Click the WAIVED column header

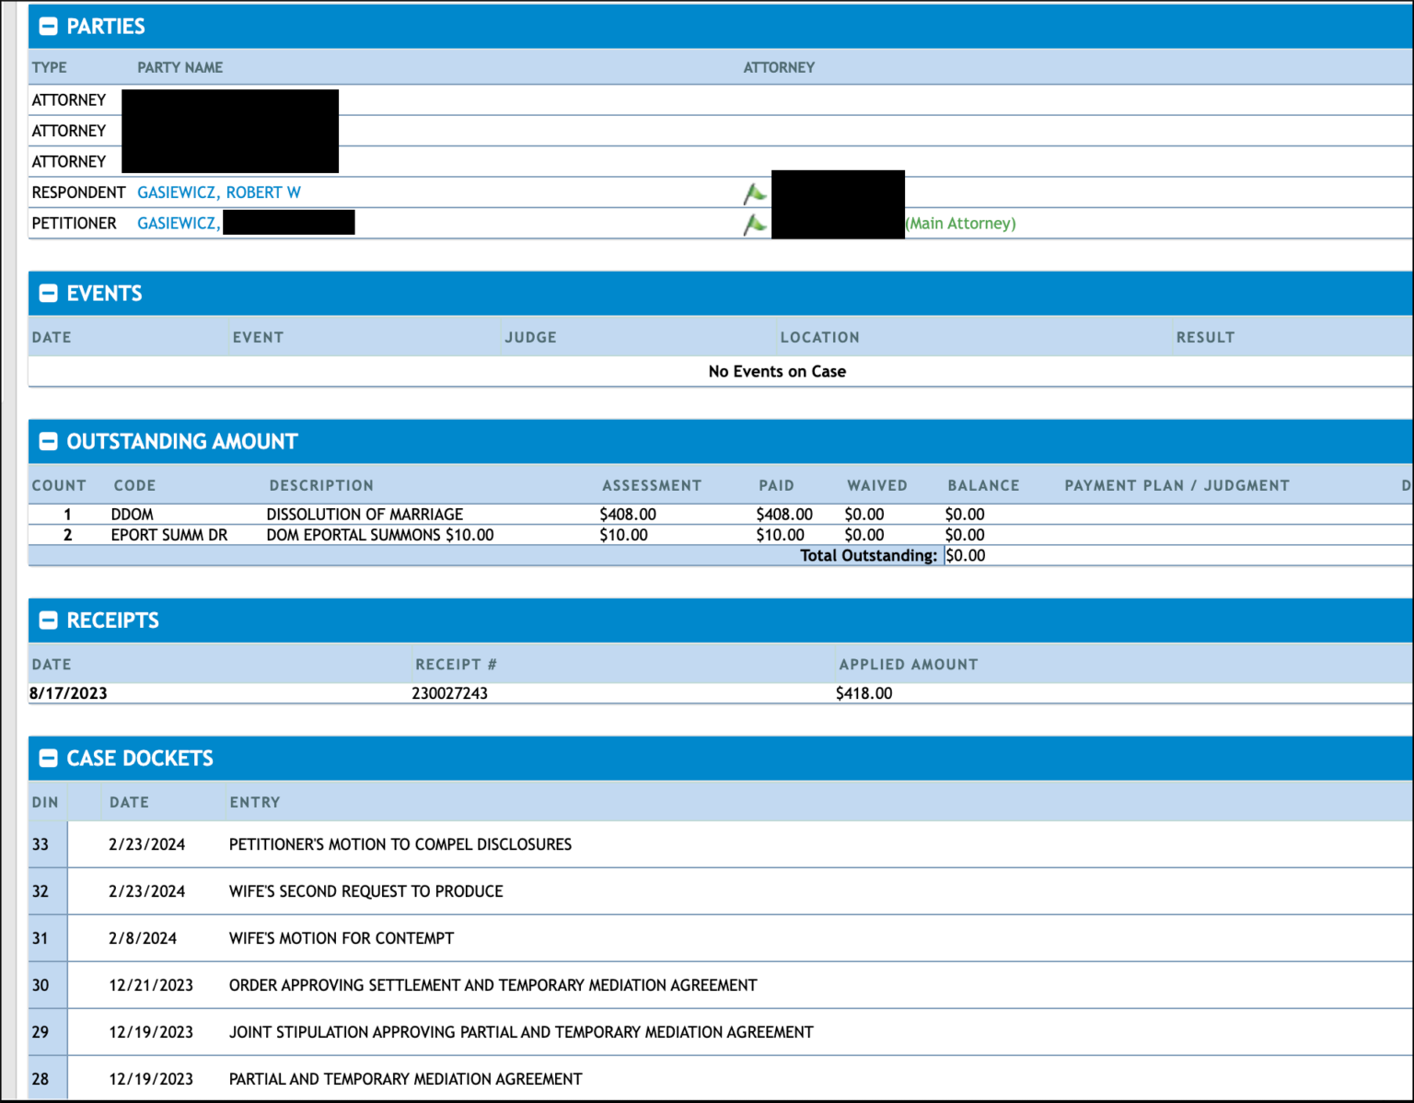[x=877, y=485]
